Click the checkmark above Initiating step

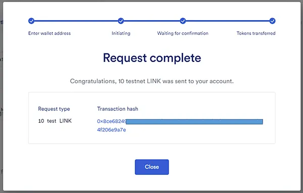121,21
